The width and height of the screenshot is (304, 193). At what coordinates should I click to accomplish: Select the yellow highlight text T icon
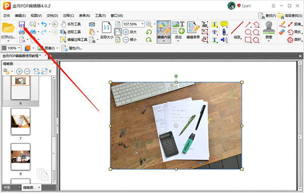[214, 24]
